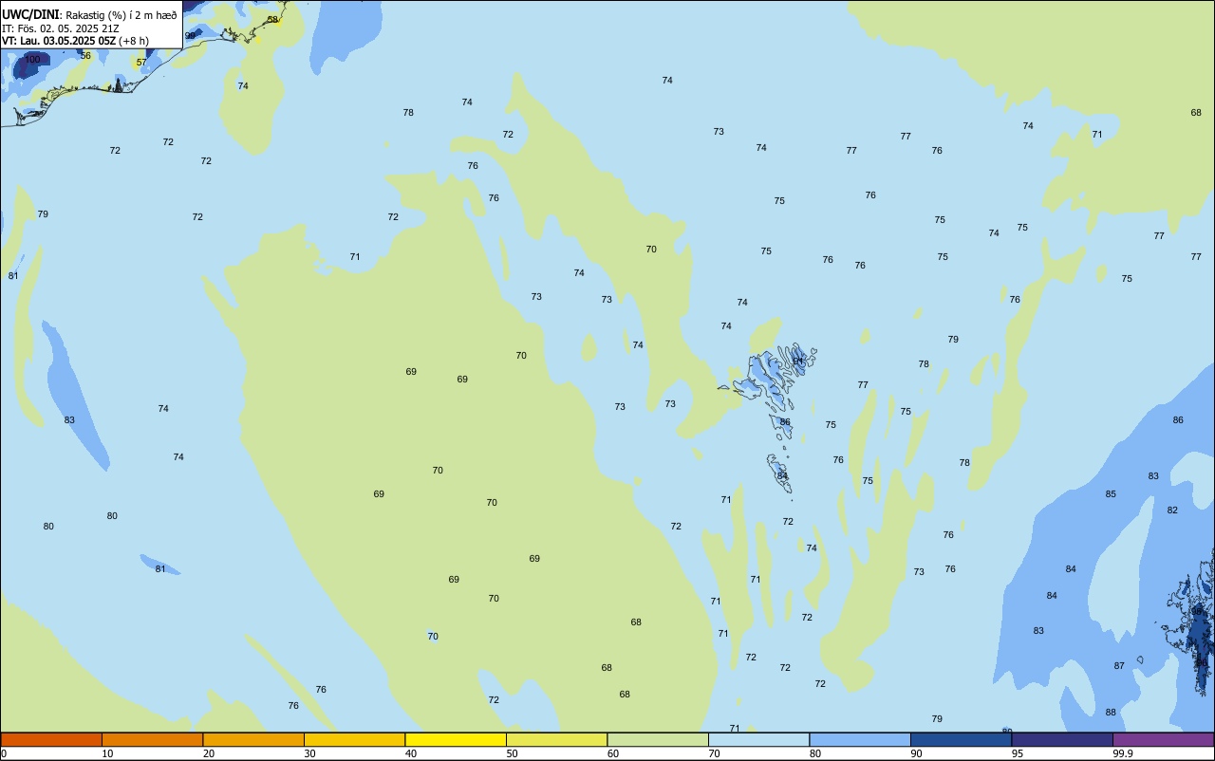Click the '60' legend scale label

pyautogui.click(x=613, y=753)
